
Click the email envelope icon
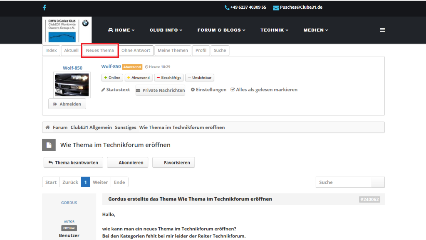[276, 7]
